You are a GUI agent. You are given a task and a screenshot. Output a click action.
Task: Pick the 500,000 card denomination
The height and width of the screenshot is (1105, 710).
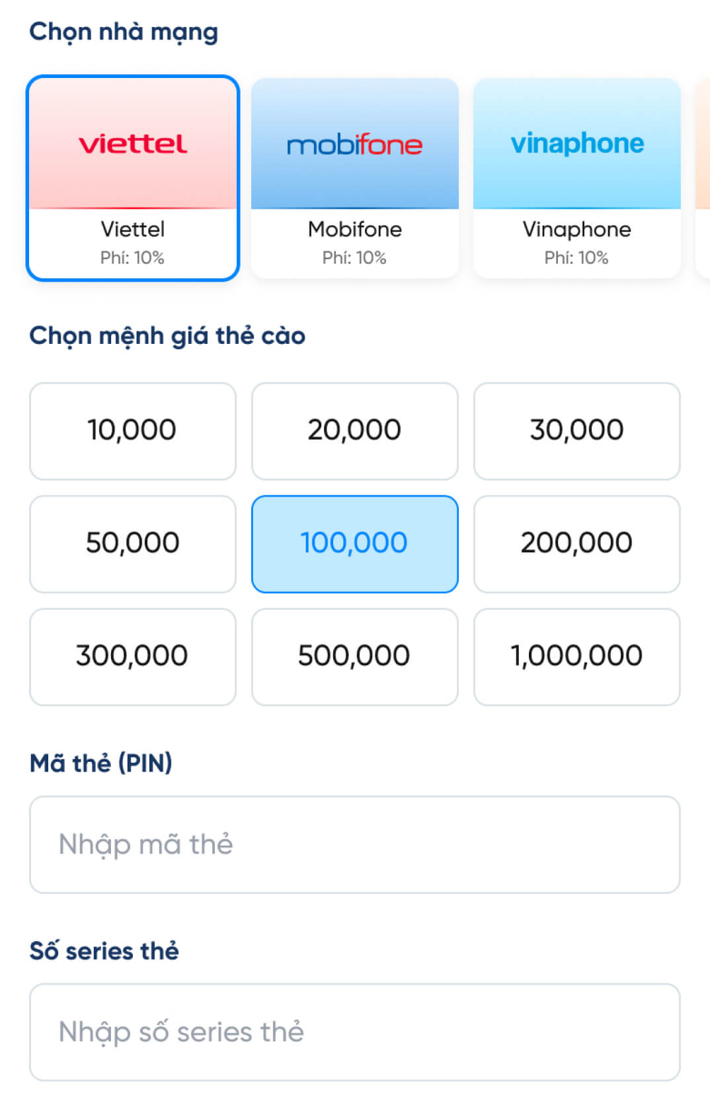(x=354, y=657)
